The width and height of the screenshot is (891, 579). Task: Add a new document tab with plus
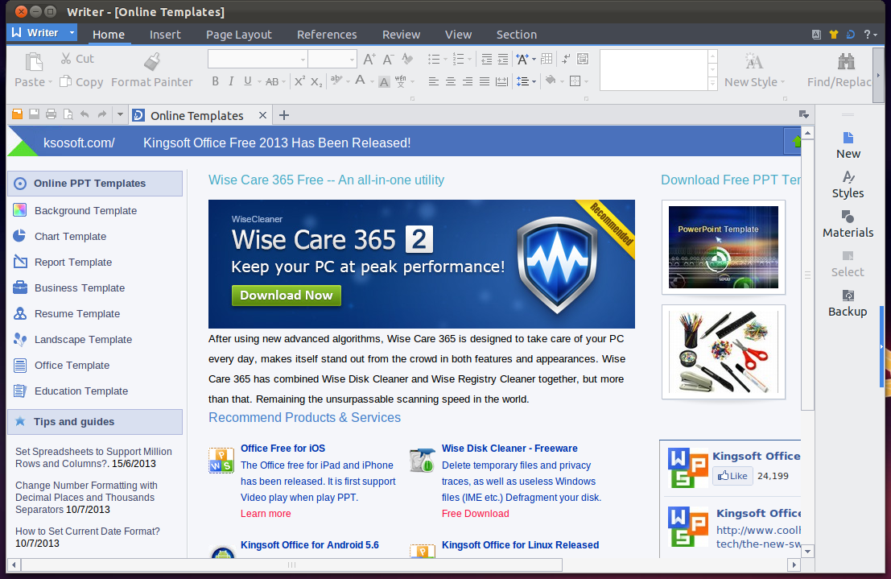click(x=284, y=115)
